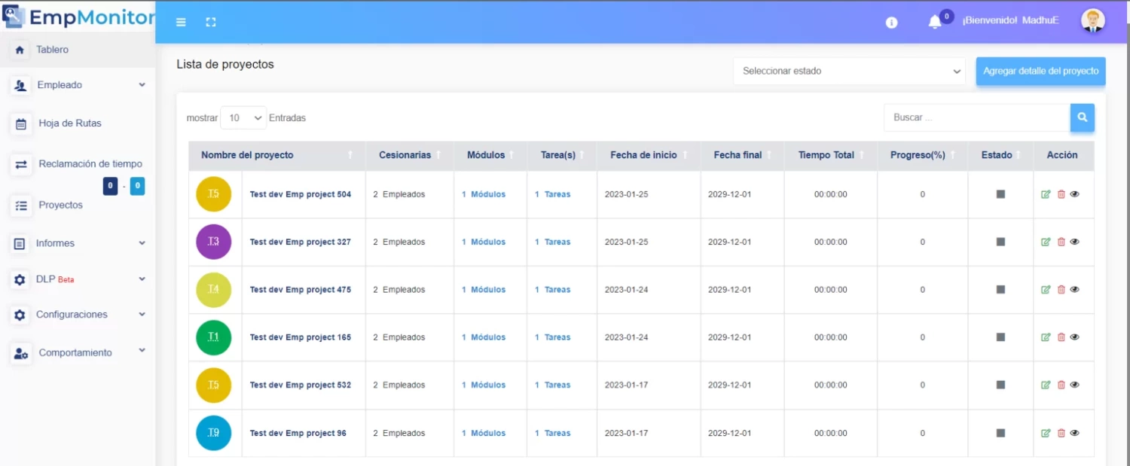Toggle status square for project 165
The image size is (1130, 466).
click(x=1000, y=337)
